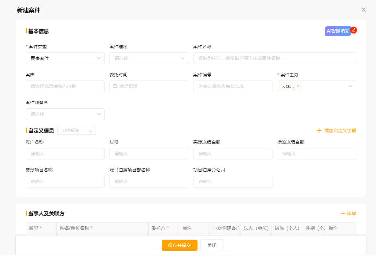Click the calendar icon in 委托时间 field

point(115,86)
